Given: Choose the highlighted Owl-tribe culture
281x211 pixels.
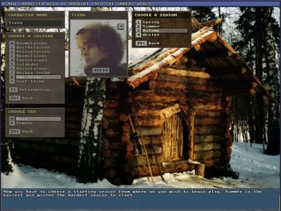Looking at the screenshot, I should coord(39,77).
